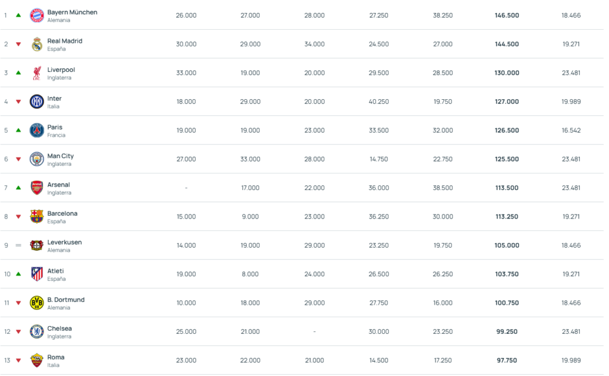Click the Inter club crest
Image resolution: width=609 pixels, height=376 pixels.
click(37, 102)
